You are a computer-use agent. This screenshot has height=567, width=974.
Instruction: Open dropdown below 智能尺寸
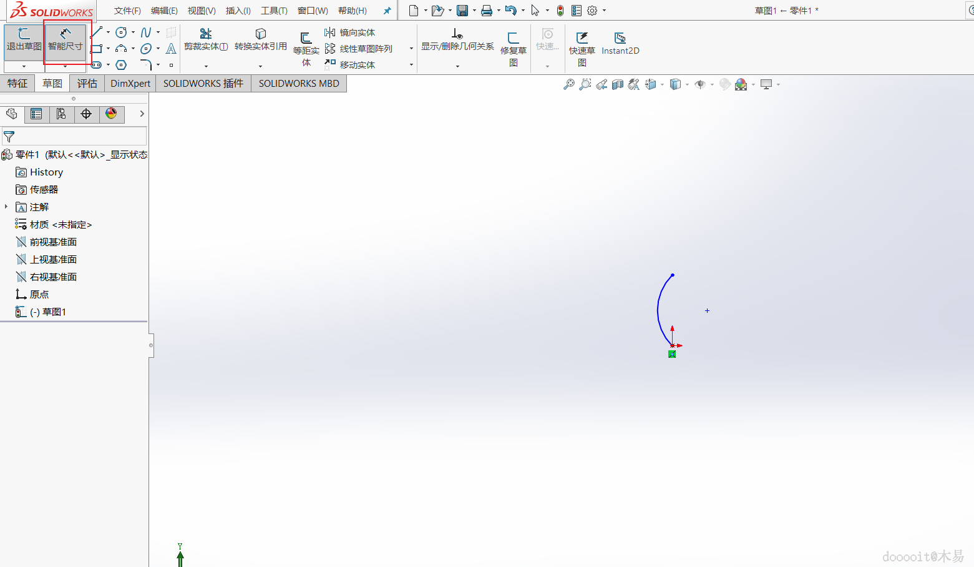[x=65, y=66]
